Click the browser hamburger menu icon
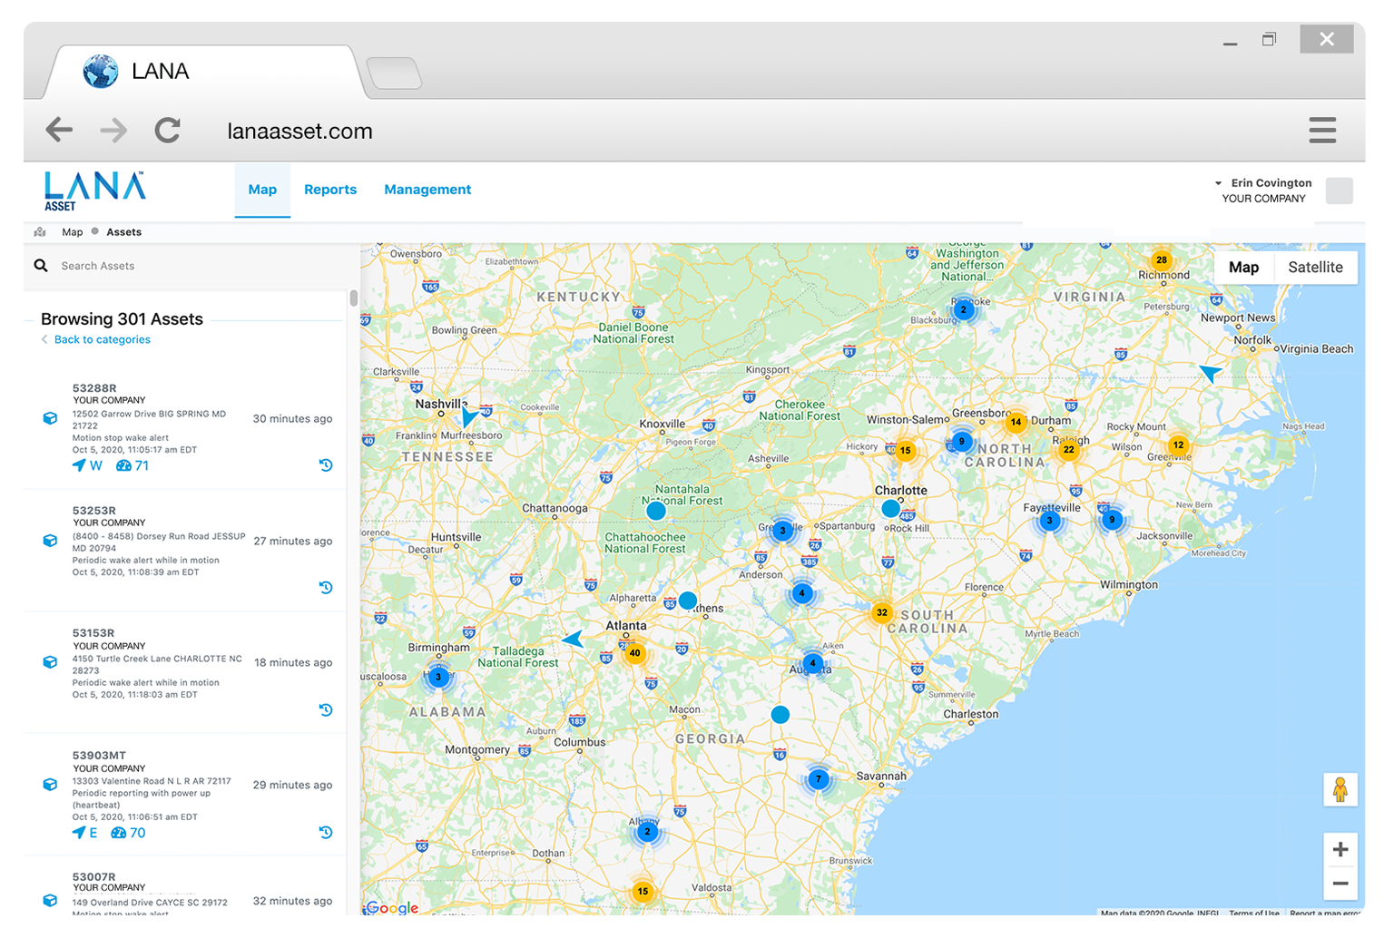The height and width of the screenshot is (938, 1394). point(1322,131)
